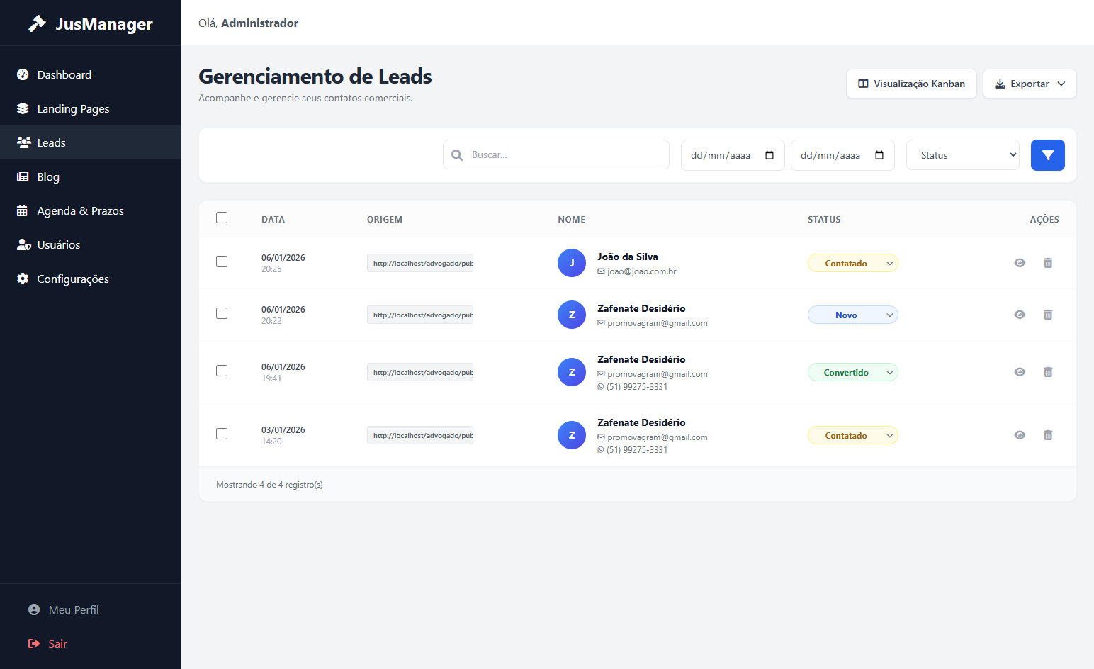The image size is (1094, 669).
Task: Select all leads with the header checkbox
Action: [x=222, y=218]
